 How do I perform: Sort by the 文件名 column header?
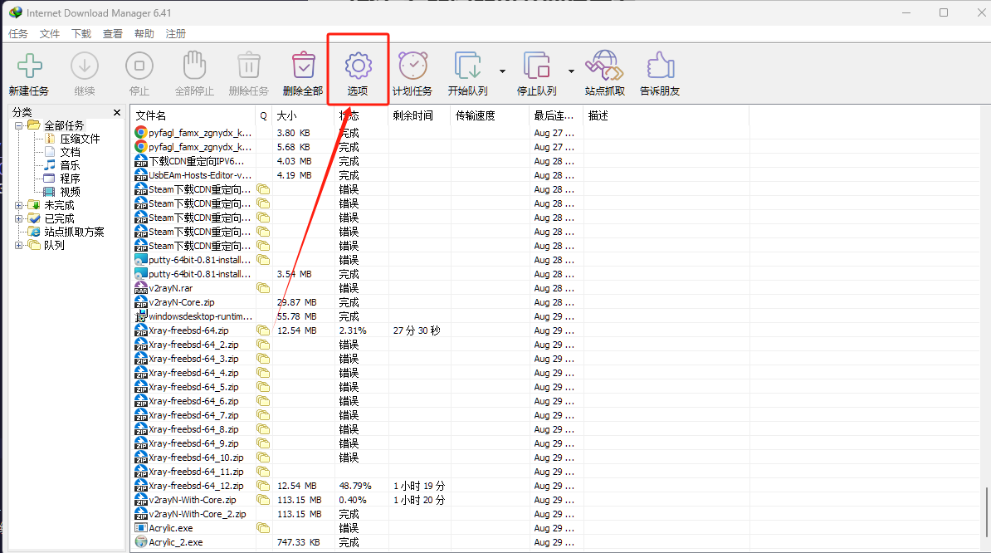pos(193,115)
